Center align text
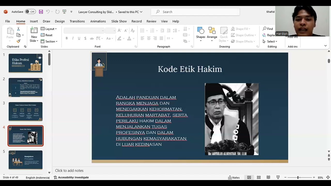Viewport: 331px width, 186px height. point(149,38)
